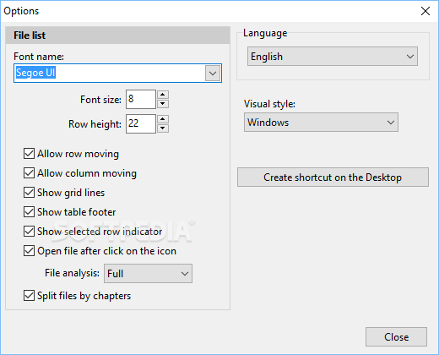Uncheck Allow row moving
The height and width of the screenshot is (355, 439).
[x=29, y=154]
